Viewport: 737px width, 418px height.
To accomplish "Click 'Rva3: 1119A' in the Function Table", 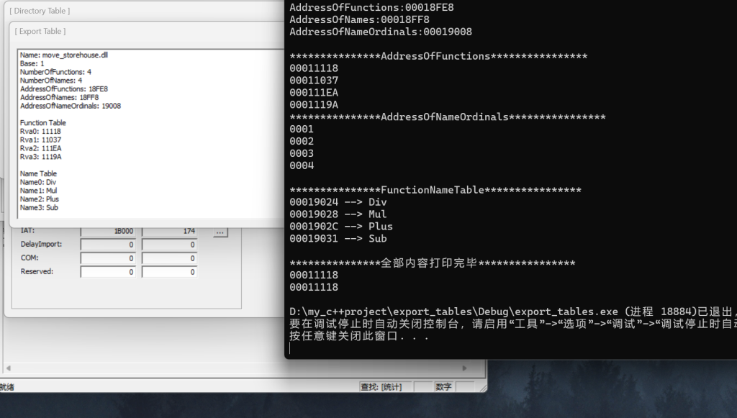I will coord(41,157).
